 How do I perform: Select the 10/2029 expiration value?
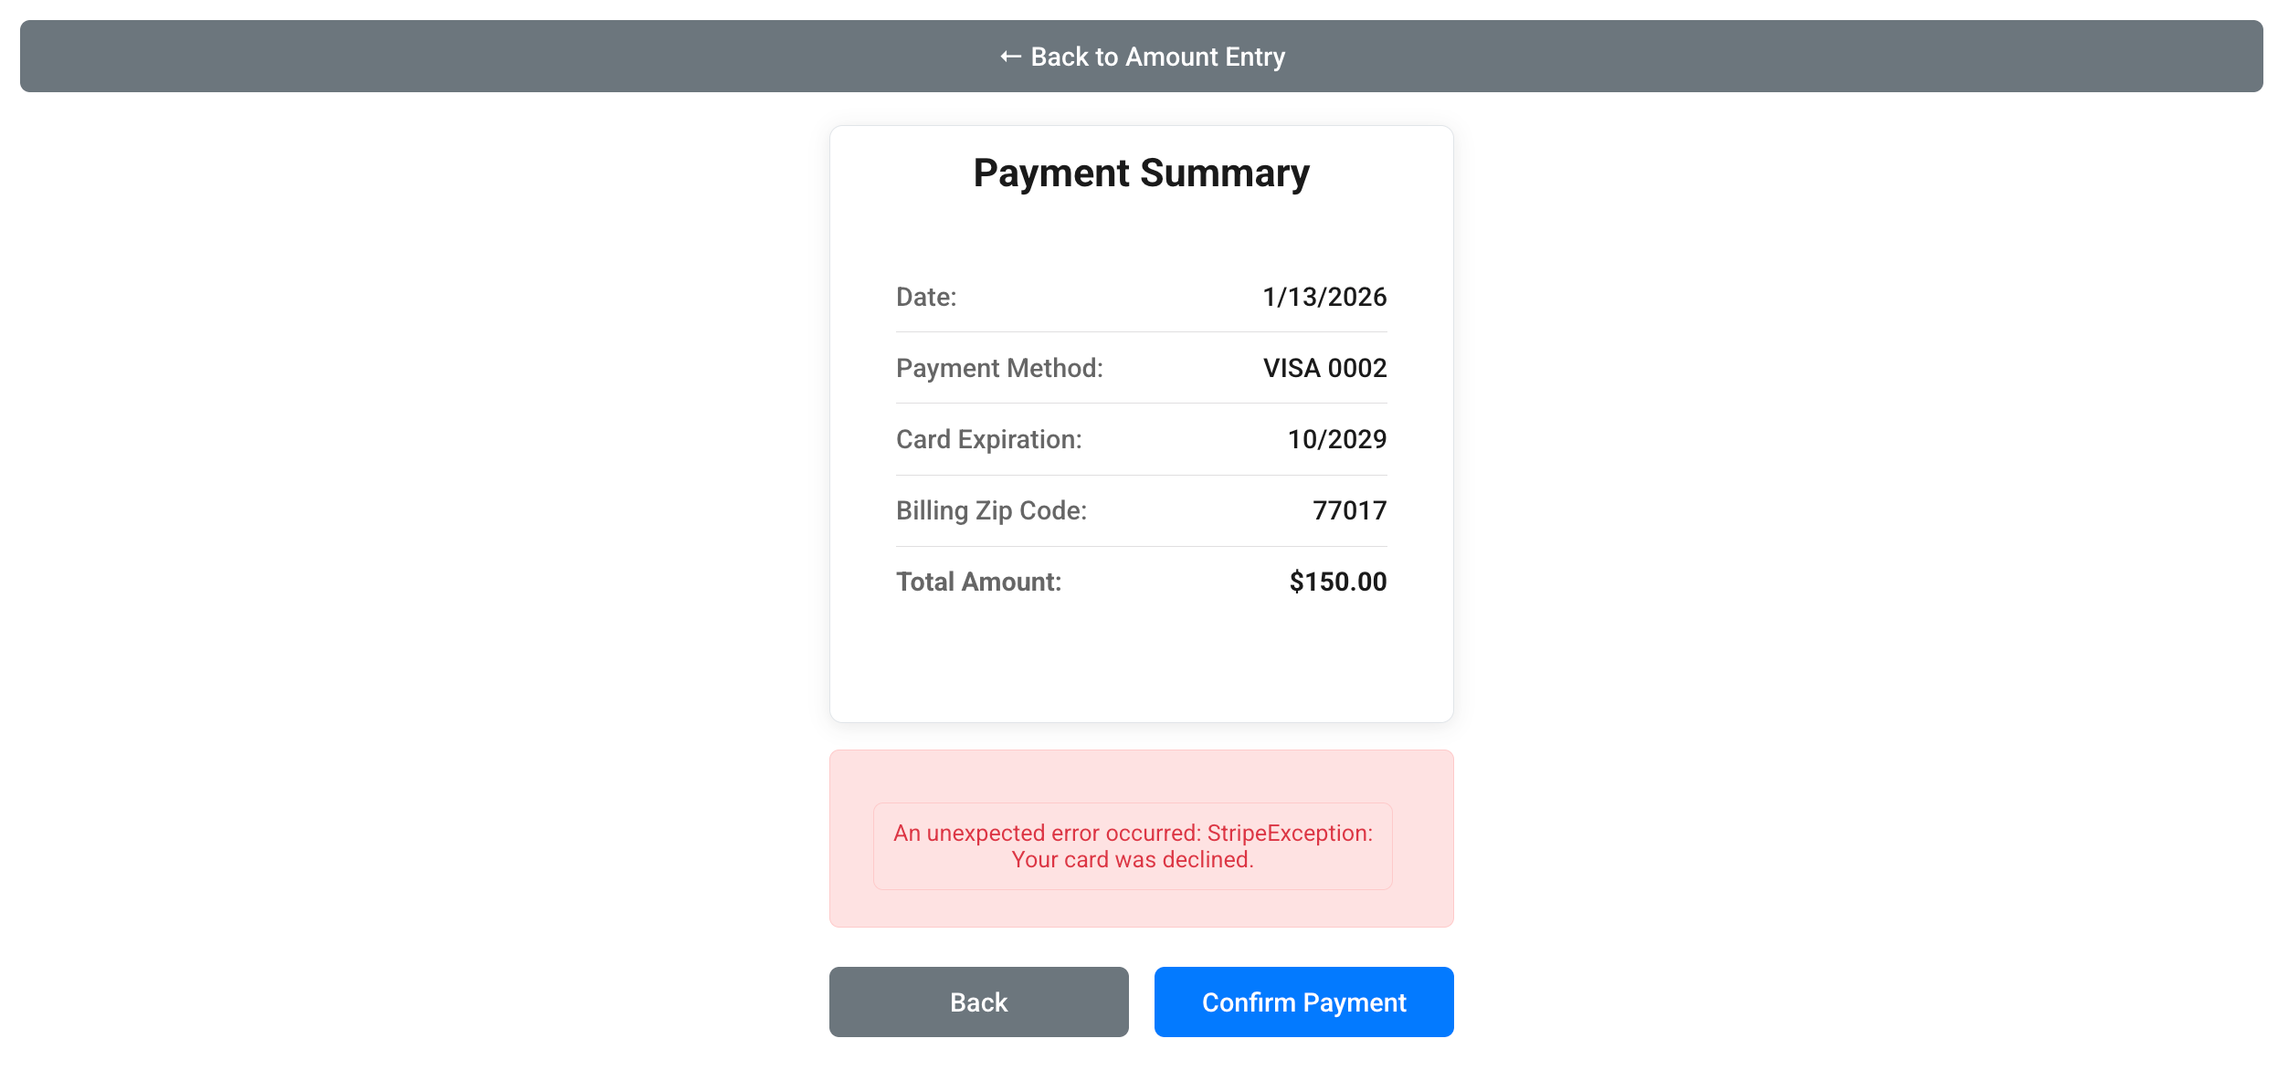tap(1336, 439)
